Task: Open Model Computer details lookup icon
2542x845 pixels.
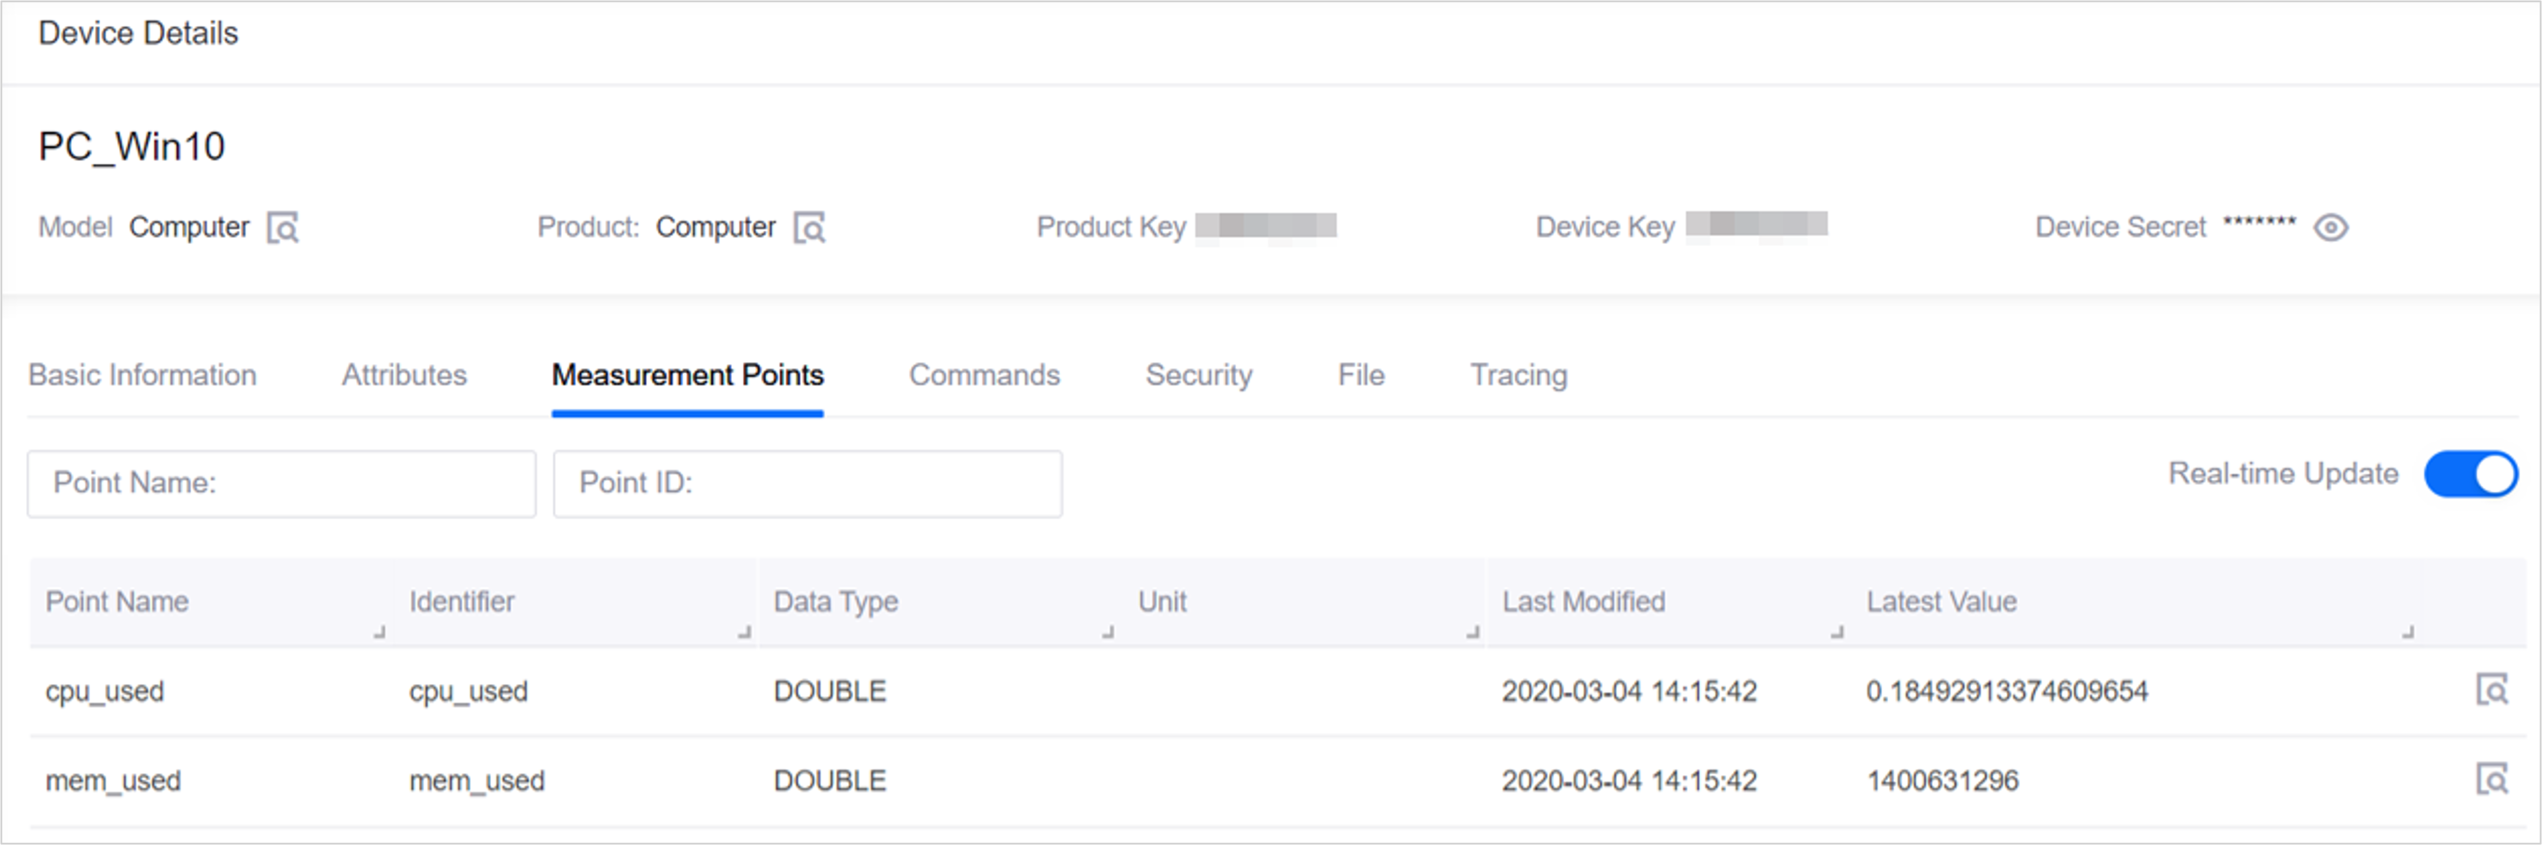Action: tap(283, 228)
